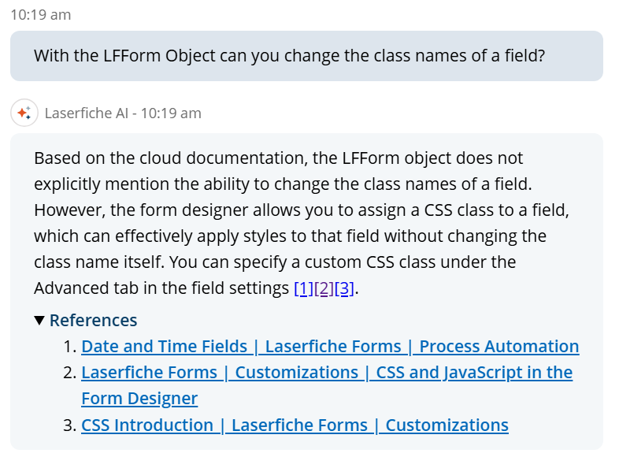Click the 10:19 am timestamp above the question
This screenshot has height=457, width=619.
tap(41, 15)
